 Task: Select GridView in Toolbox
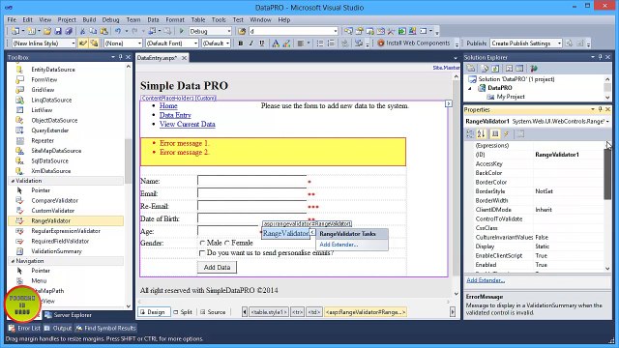[43, 90]
